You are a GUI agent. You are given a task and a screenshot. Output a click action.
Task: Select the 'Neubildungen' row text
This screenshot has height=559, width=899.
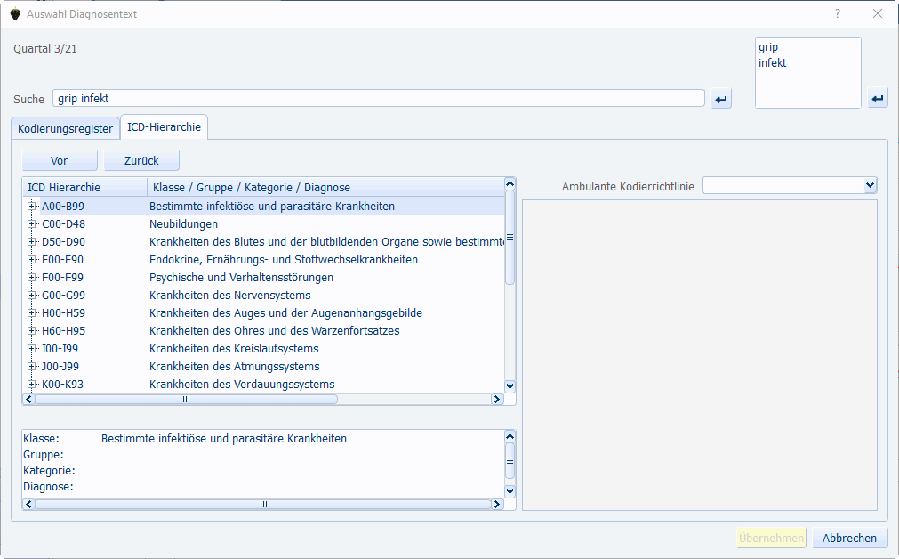coord(183,223)
